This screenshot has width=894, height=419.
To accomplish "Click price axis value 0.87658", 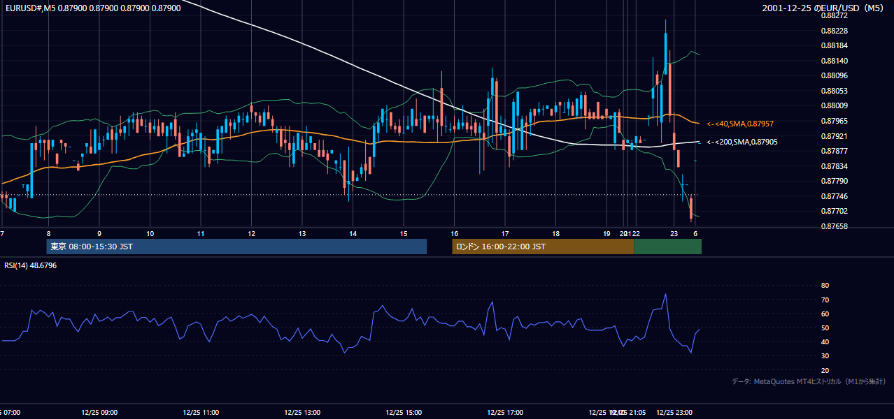I will pos(834,226).
